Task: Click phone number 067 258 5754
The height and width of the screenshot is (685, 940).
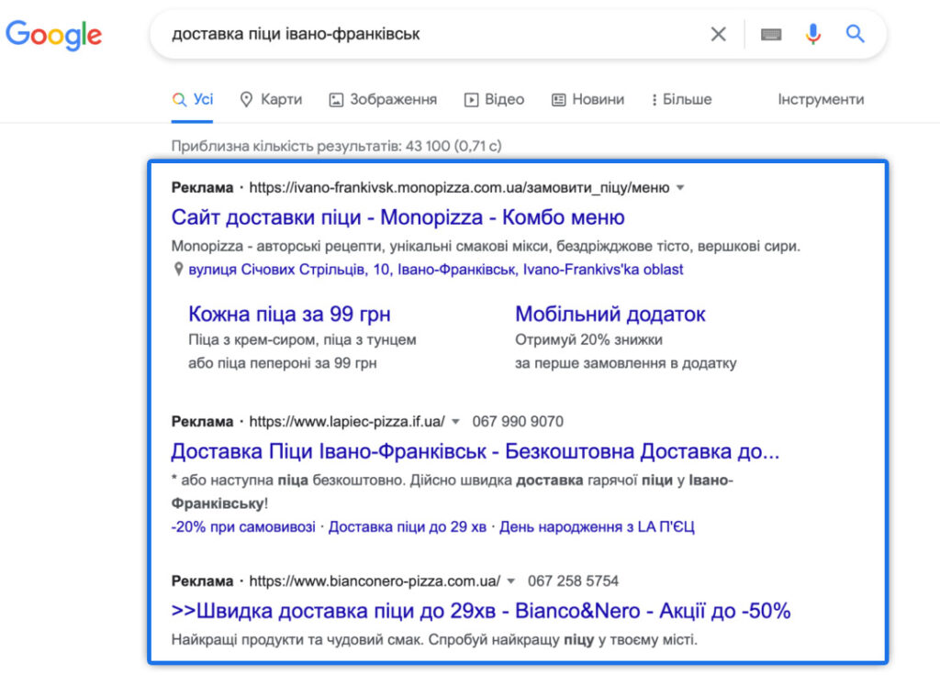Action: coord(573,580)
